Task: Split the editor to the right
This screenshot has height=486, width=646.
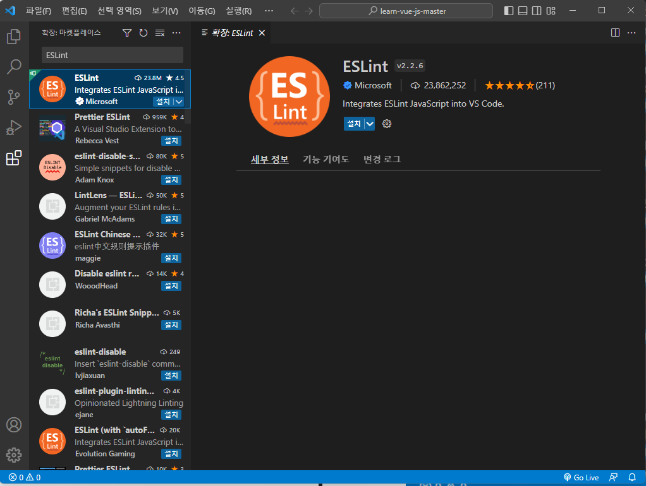Action: (x=615, y=33)
